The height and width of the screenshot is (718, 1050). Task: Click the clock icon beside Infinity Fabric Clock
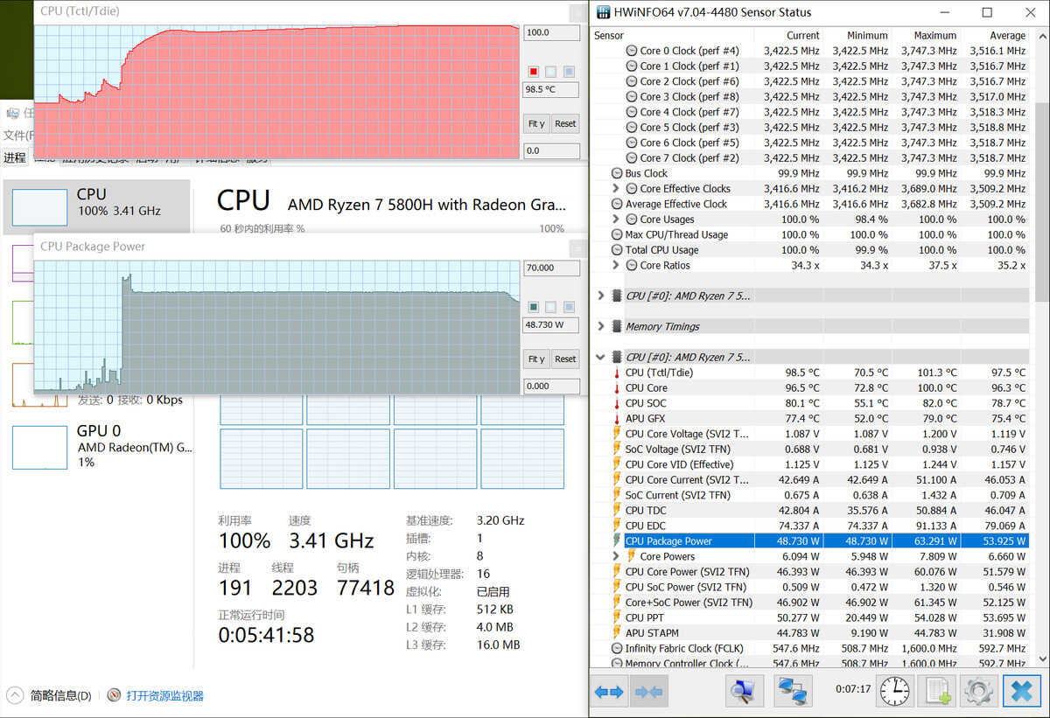point(617,649)
